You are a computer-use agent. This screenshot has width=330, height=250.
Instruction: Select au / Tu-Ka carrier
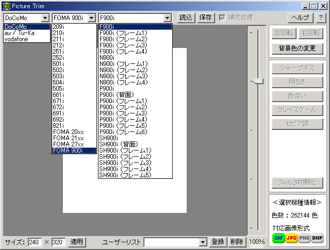coord(27,33)
